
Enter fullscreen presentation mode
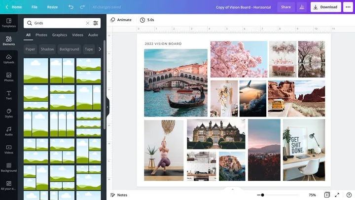coord(337,195)
